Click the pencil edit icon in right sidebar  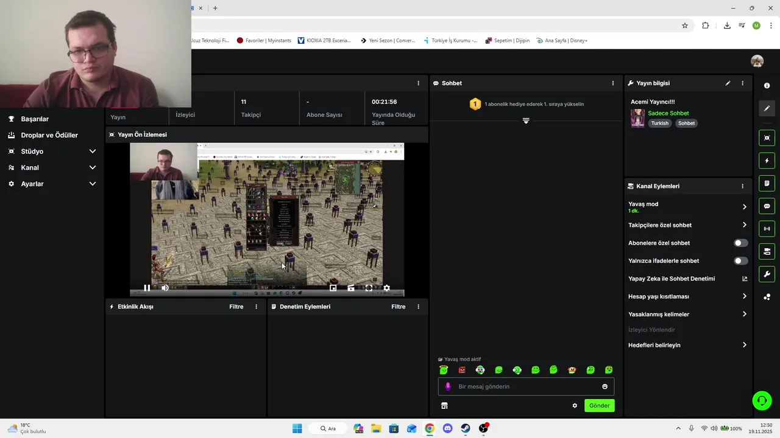[x=767, y=108]
